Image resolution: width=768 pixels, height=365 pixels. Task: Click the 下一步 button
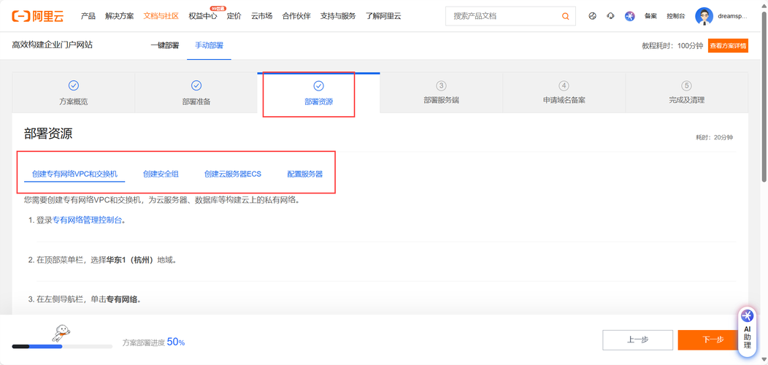tap(713, 339)
